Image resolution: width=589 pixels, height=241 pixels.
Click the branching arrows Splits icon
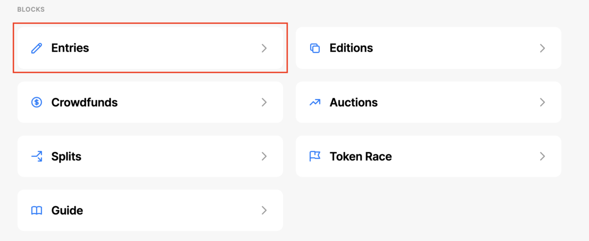coord(37,157)
